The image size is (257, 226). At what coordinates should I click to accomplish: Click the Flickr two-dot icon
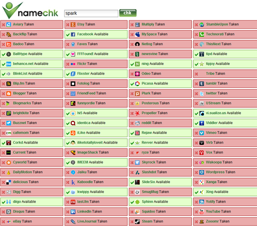pos(73,64)
